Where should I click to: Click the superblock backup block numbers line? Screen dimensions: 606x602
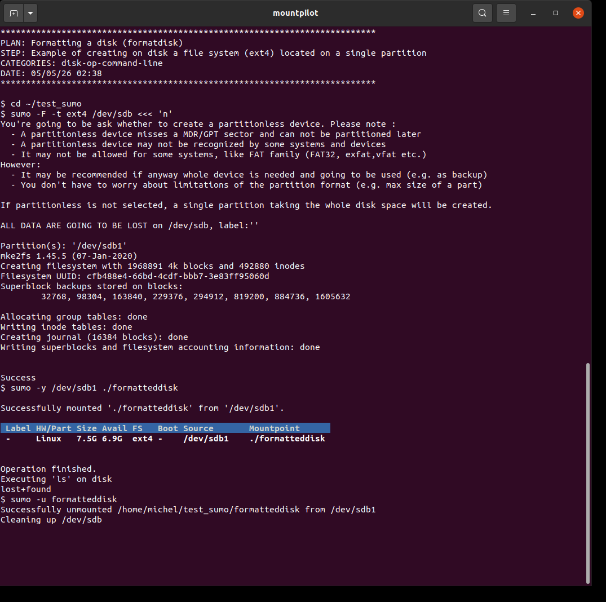196,296
